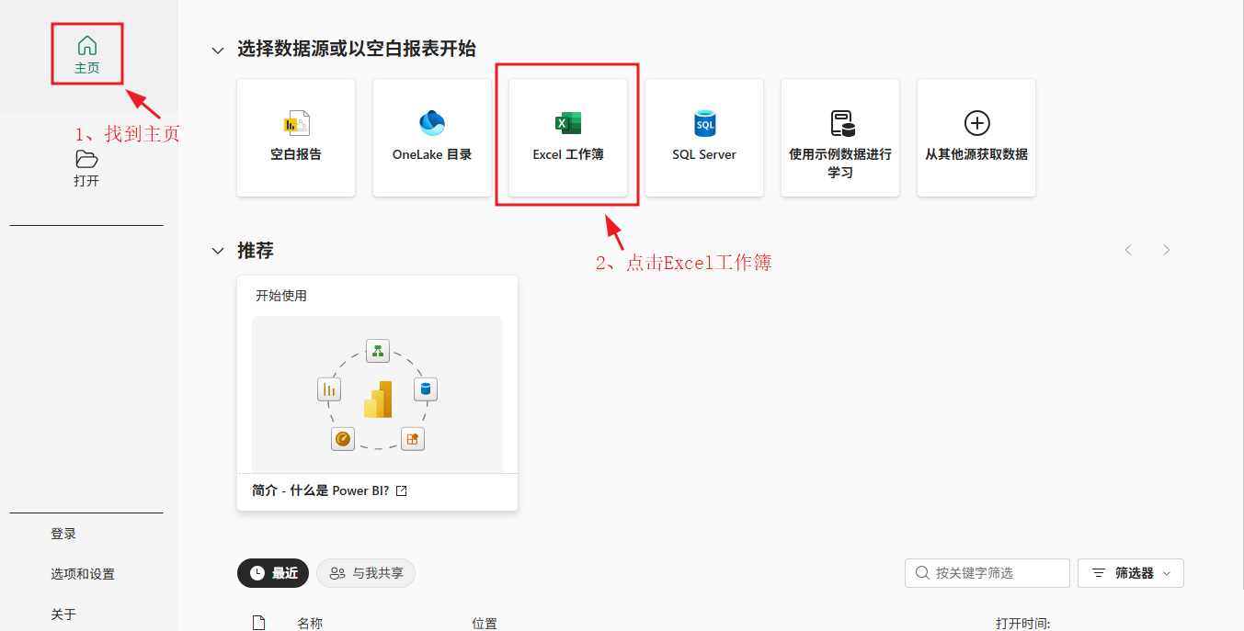Go to next recommended item arrow
The width and height of the screenshot is (1244, 631).
pyautogui.click(x=1166, y=250)
